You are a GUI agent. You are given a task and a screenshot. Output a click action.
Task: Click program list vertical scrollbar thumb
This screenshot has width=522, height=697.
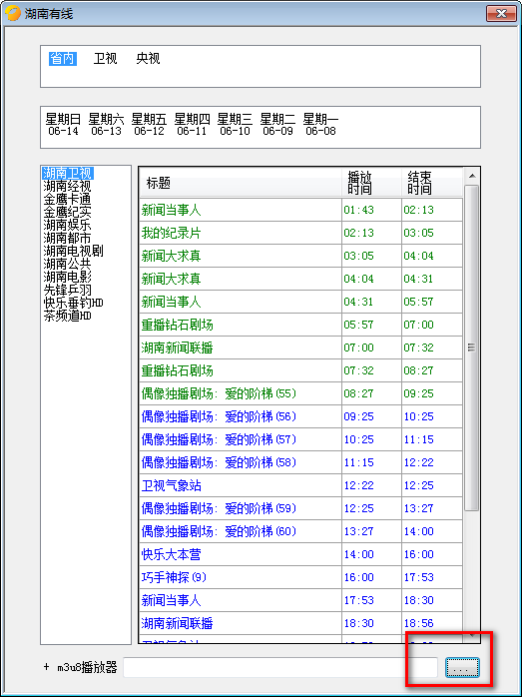(471, 348)
